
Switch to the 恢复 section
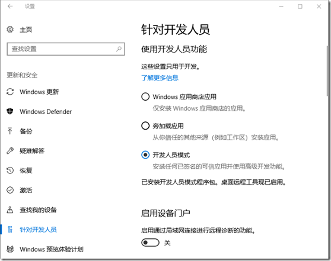[26, 170]
